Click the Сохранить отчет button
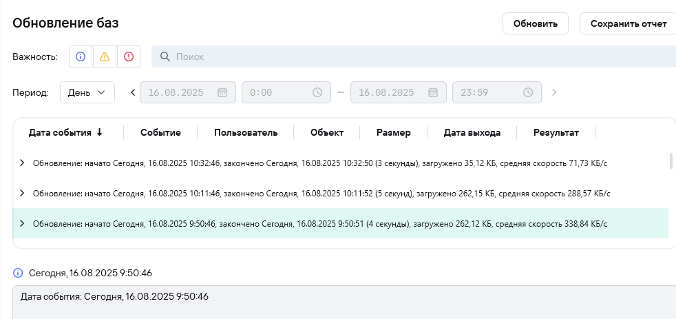 coord(627,23)
